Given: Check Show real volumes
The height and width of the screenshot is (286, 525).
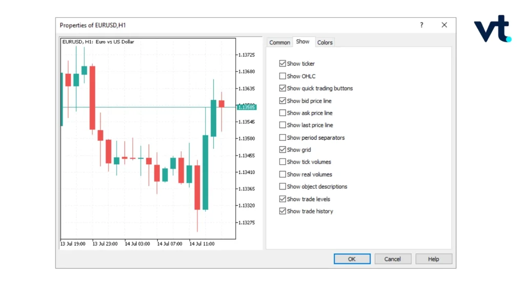Looking at the screenshot, I should tap(282, 174).
